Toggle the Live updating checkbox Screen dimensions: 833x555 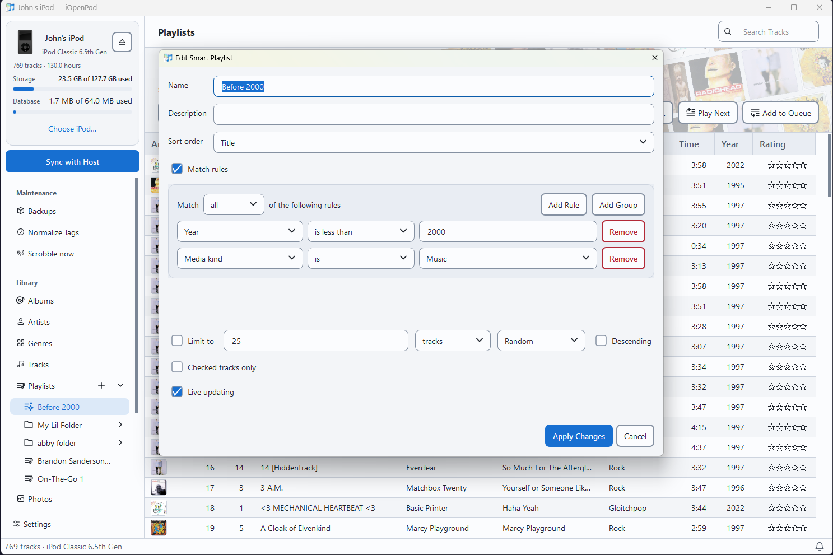(x=177, y=392)
